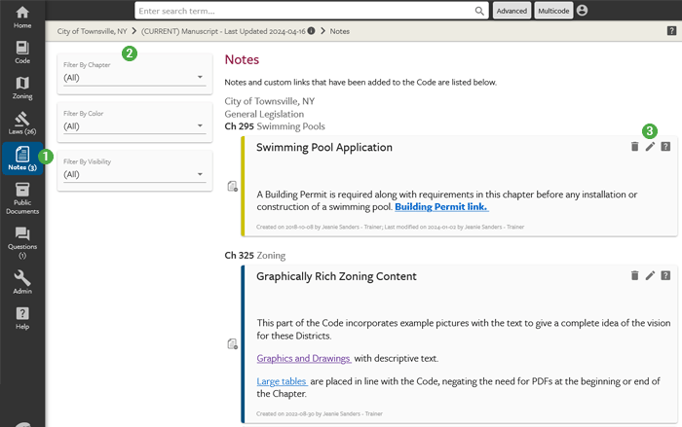The width and height of the screenshot is (682, 427).
Task: Open the Admin wrench icon
Action: (x=21, y=283)
